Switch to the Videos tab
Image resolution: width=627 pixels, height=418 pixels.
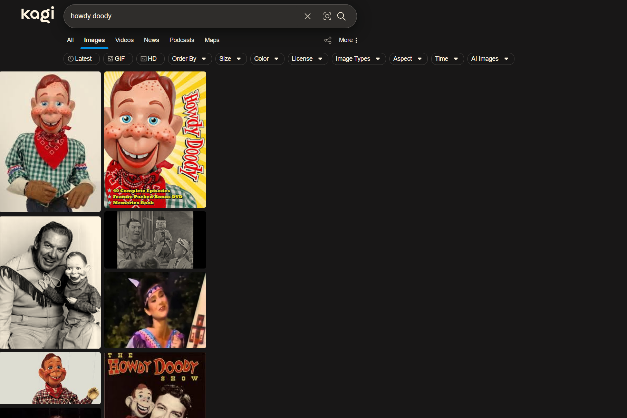point(124,40)
